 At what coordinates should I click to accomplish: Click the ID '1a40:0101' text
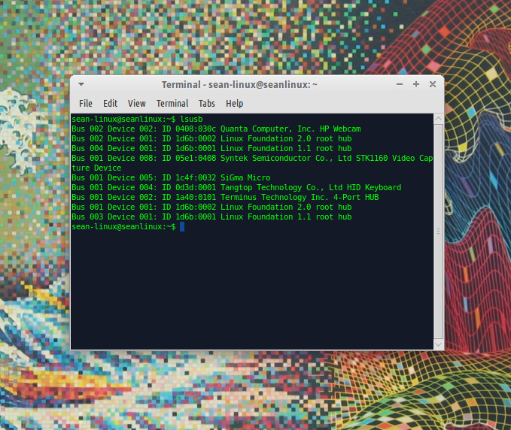tap(196, 197)
